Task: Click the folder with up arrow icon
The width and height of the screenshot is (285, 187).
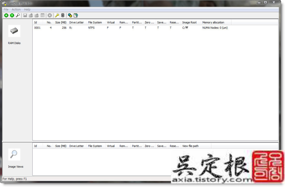Action: (x=37, y=16)
